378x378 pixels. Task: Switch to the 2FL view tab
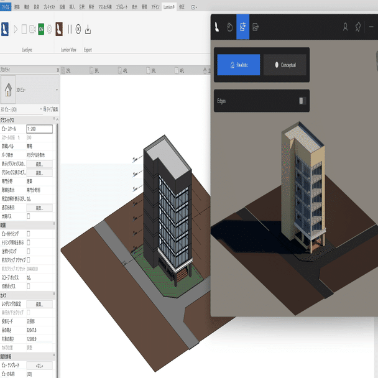click(68, 71)
